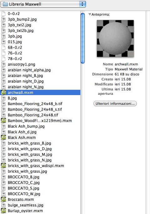Click the 015.jpg image file icon

click(x=3, y=42)
